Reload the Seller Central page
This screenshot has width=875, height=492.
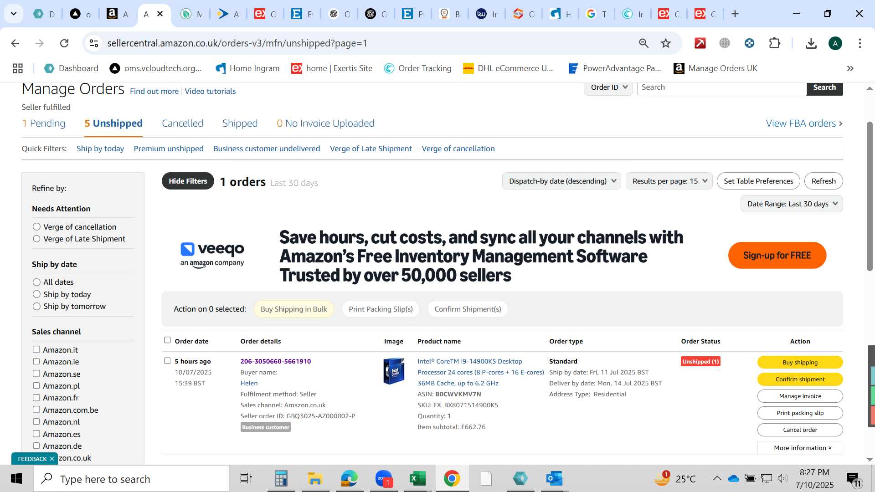(x=64, y=43)
